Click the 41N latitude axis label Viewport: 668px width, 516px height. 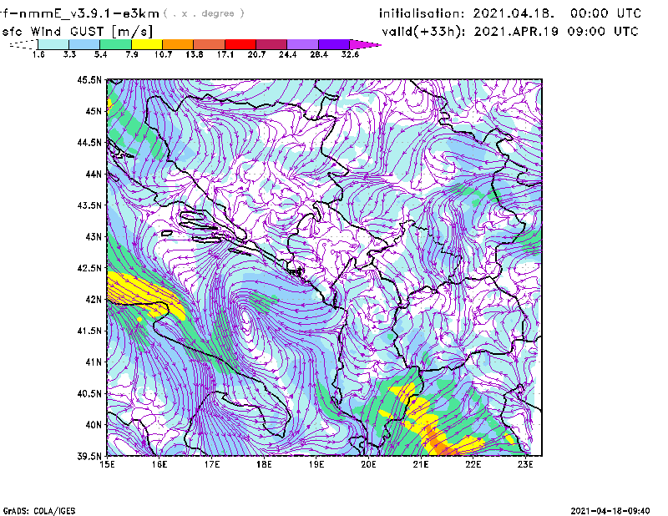tap(94, 362)
